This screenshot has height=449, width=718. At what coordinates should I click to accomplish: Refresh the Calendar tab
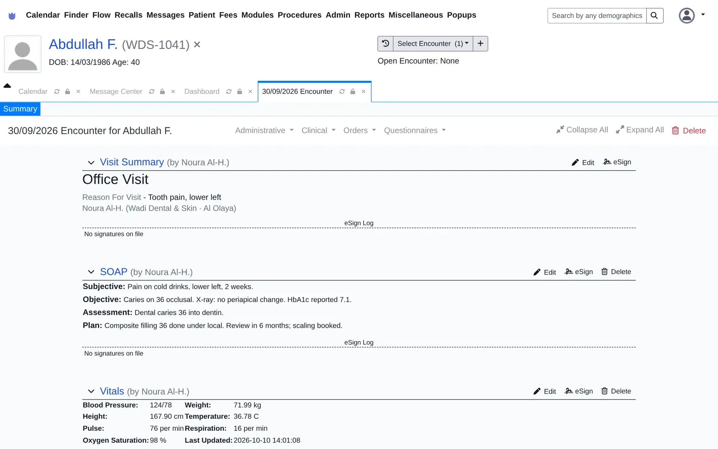pos(57,92)
